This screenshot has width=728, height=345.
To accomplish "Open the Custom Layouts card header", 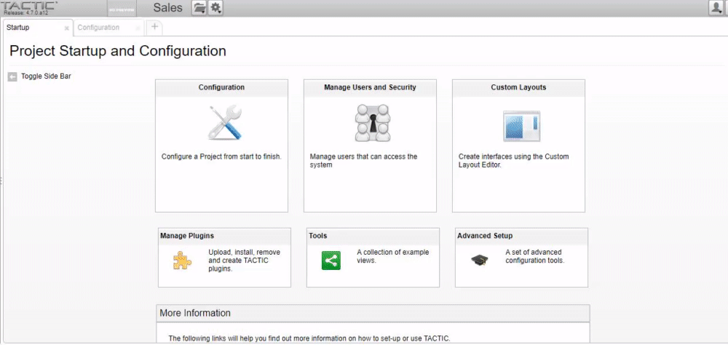I will click(x=518, y=88).
